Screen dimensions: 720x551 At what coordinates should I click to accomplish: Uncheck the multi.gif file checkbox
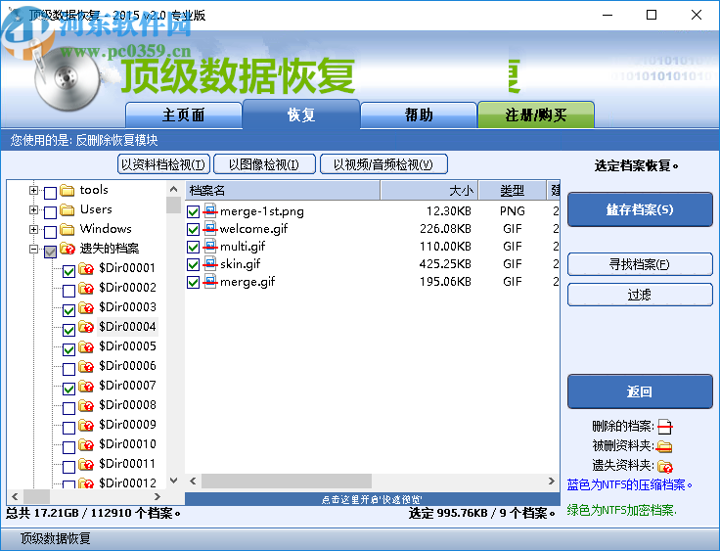[193, 247]
